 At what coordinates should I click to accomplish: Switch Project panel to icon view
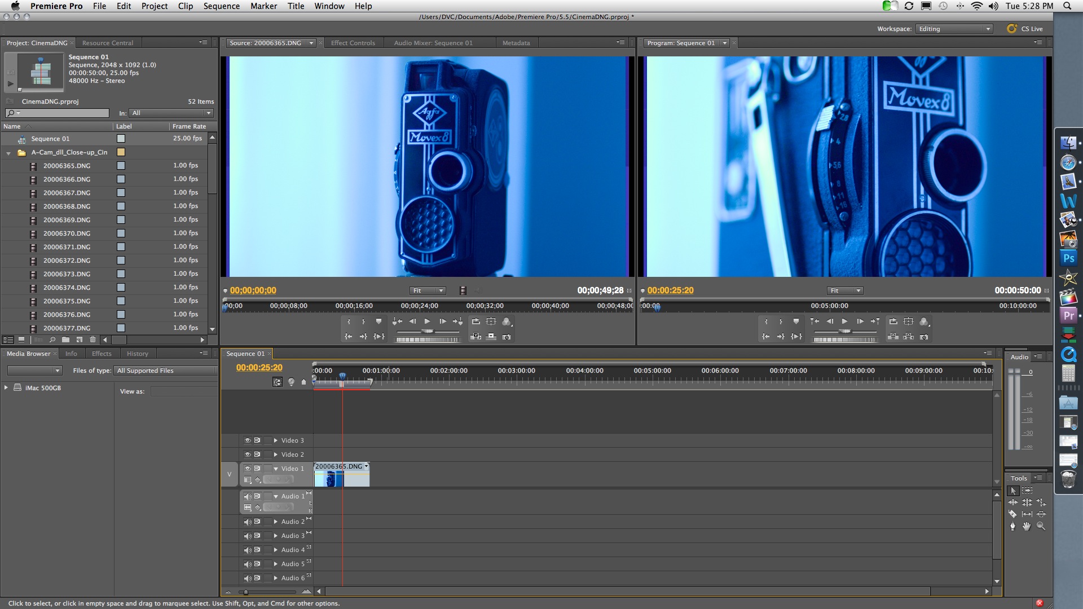21,339
